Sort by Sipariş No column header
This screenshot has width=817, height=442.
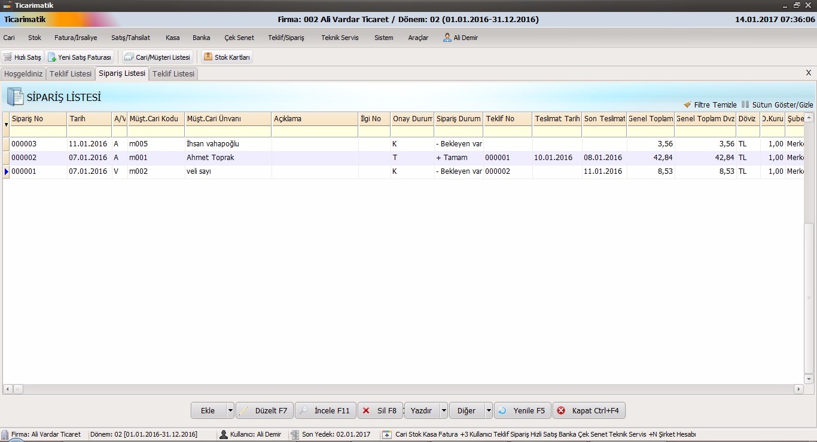38,119
